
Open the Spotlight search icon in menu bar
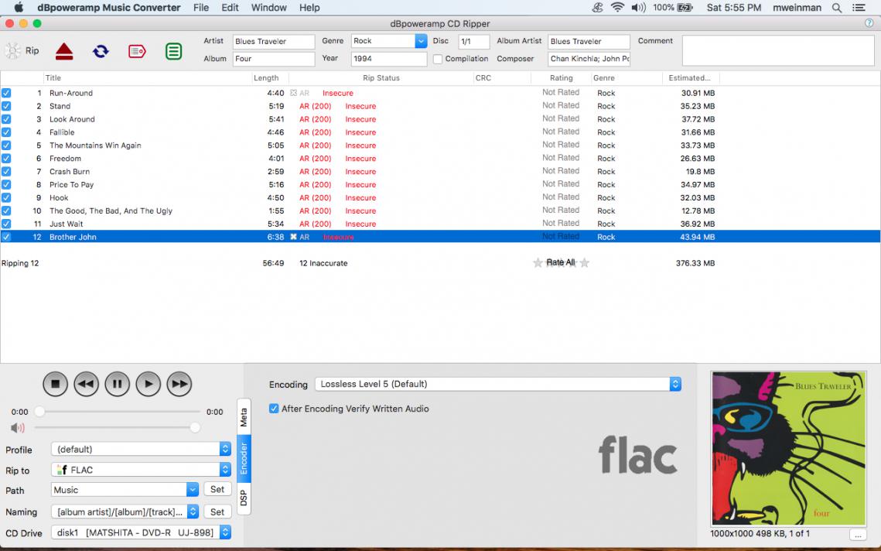(837, 8)
